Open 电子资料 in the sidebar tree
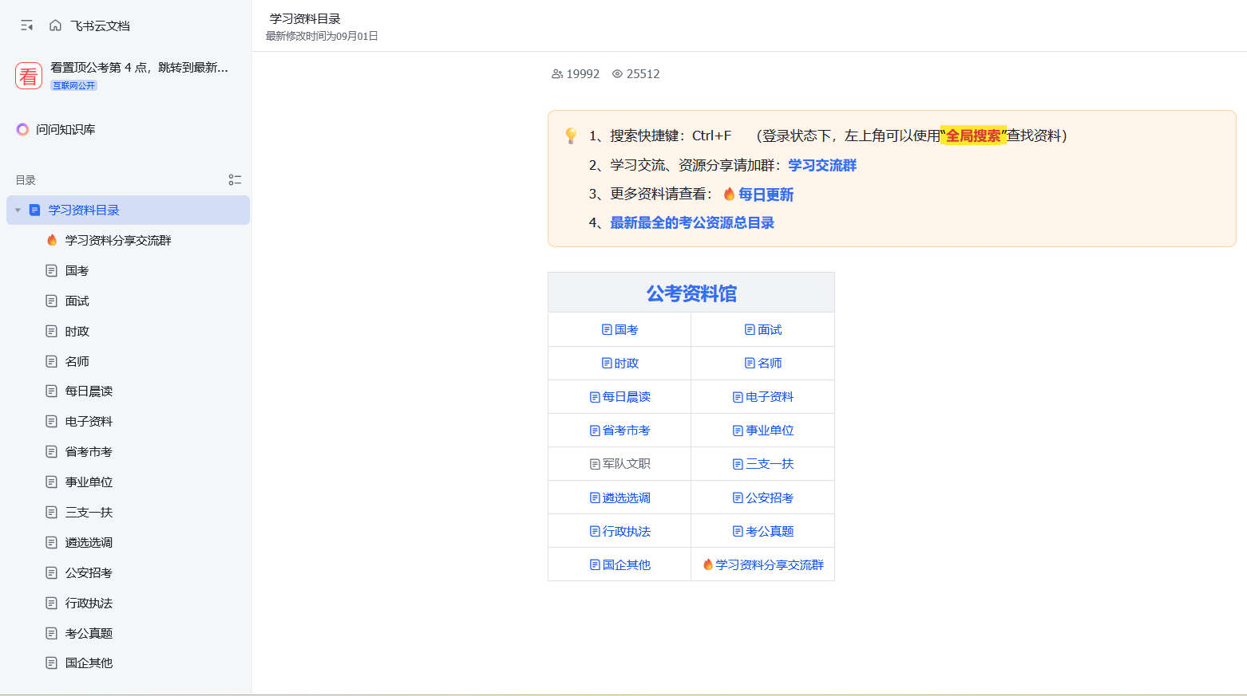The image size is (1247, 696). [89, 422]
